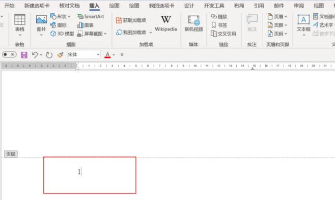Image resolution: width=335 pixels, height=200 pixels.
Task: Redo the last action
Action: [x=49, y=55]
